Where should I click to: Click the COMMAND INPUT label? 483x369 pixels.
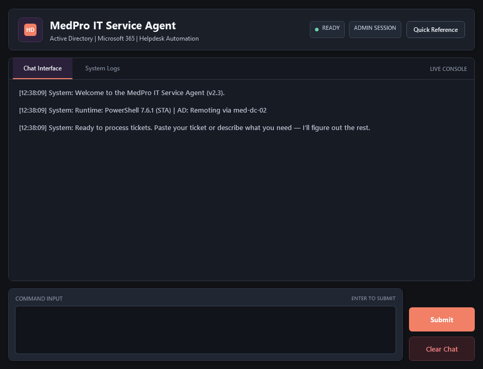click(39, 299)
